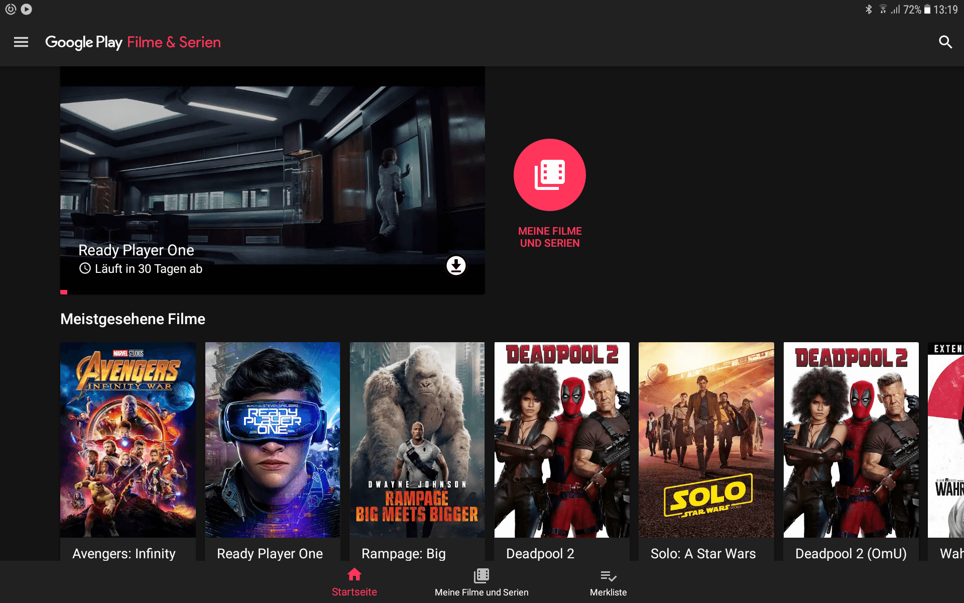The image size is (964, 603).
Task: Tap the clock icon beside Läuft in 30 Tagen ab
Action: (85, 268)
